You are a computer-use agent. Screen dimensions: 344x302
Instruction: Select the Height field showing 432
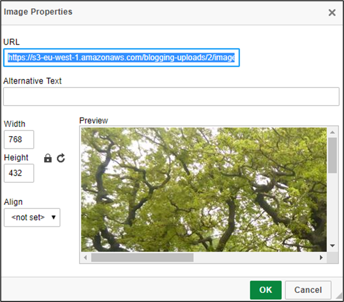pyautogui.click(x=19, y=173)
